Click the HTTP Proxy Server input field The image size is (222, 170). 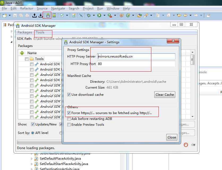(136, 56)
